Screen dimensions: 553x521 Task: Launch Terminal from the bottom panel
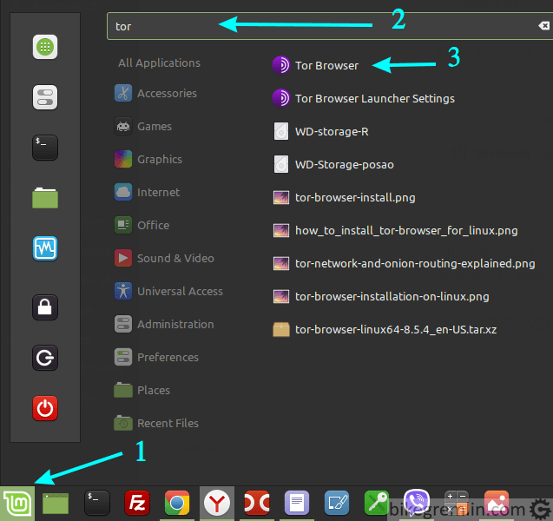click(97, 503)
